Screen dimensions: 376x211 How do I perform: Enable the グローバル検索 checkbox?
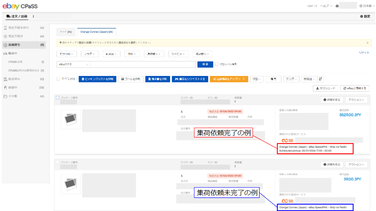click(x=217, y=64)
